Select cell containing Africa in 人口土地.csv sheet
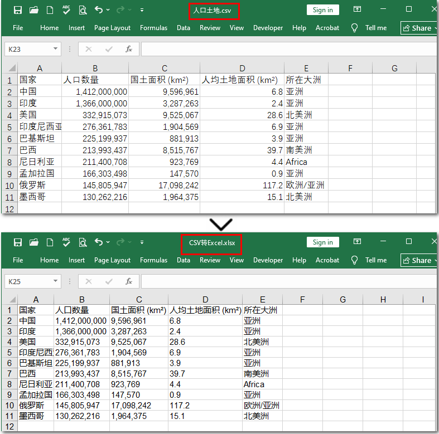This screenshot has height=434, width=439. click(306, 162)
